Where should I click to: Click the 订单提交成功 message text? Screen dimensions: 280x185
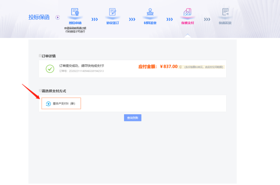pos(82,66)
